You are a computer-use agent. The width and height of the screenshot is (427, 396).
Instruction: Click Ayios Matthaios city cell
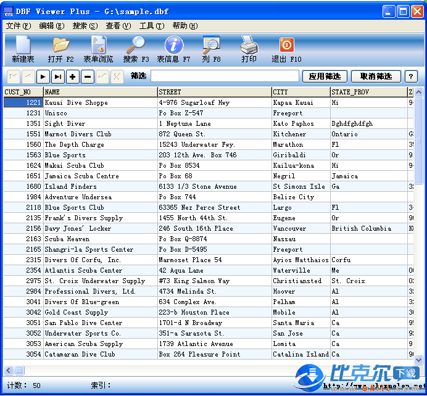[x=301, y=260]
